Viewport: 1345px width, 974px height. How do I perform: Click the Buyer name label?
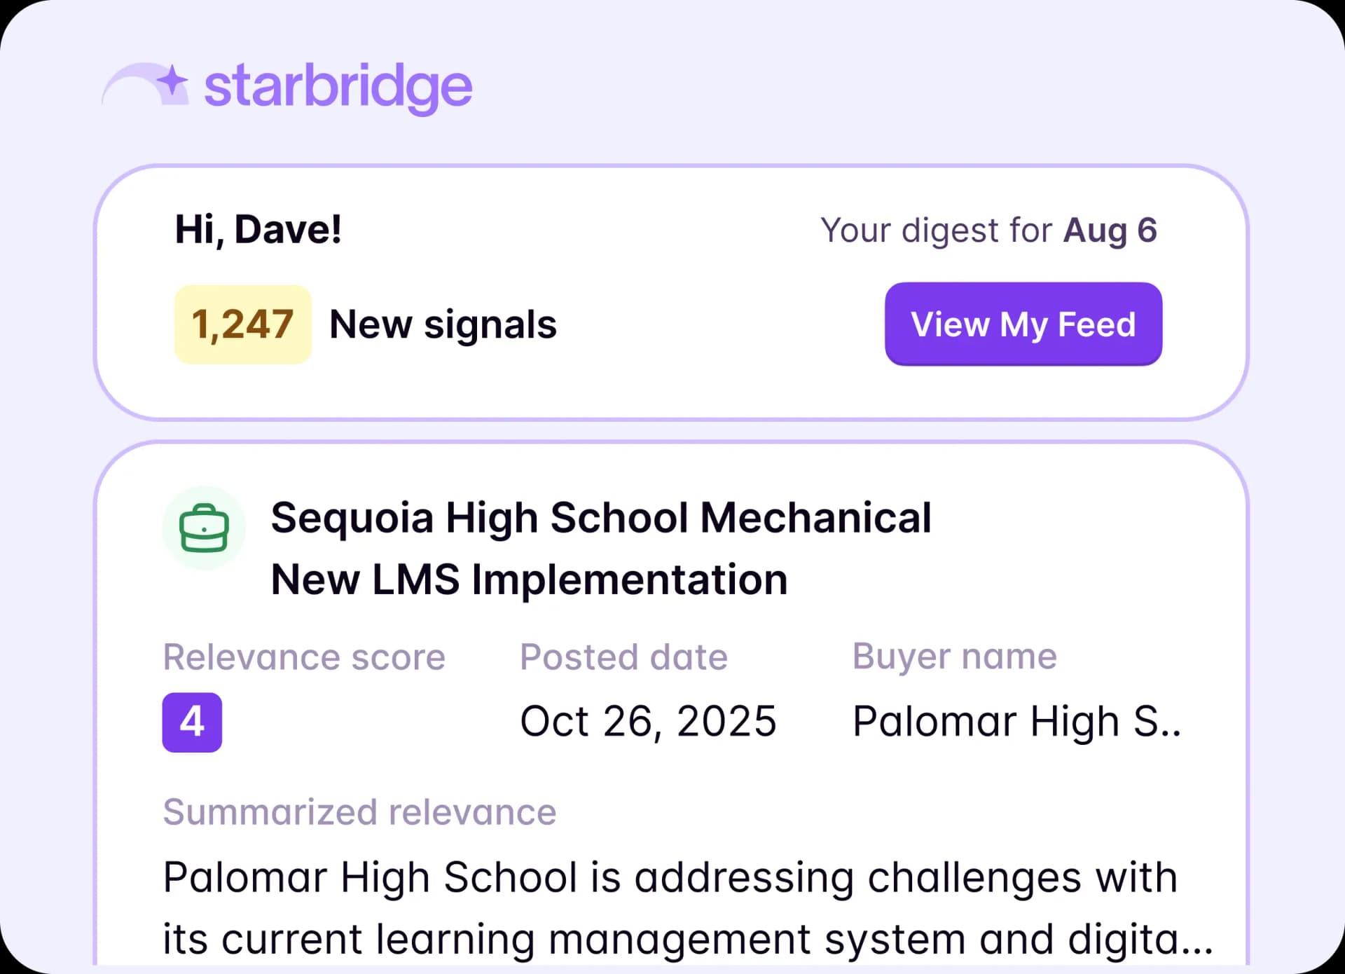click(x=954, y=657)
